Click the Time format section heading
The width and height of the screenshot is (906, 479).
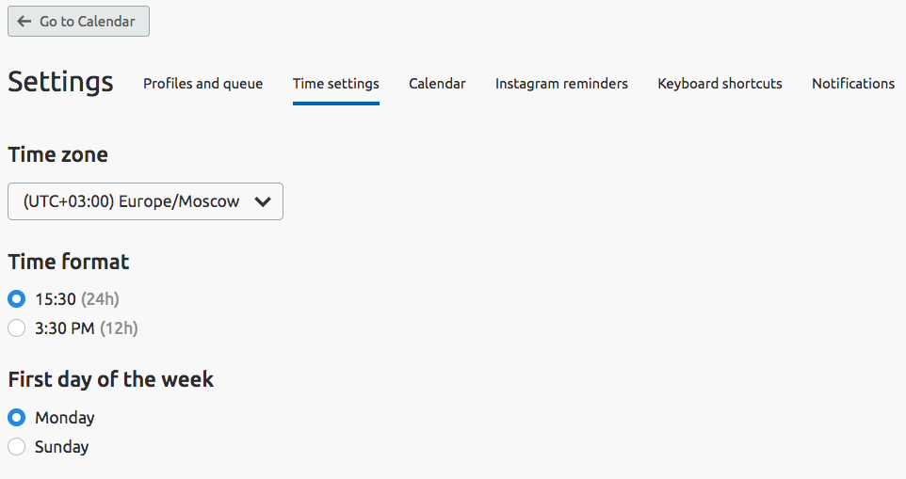point(69,262)
